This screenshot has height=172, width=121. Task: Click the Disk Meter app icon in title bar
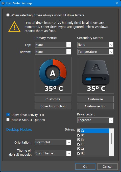click(x=3, y=3)
